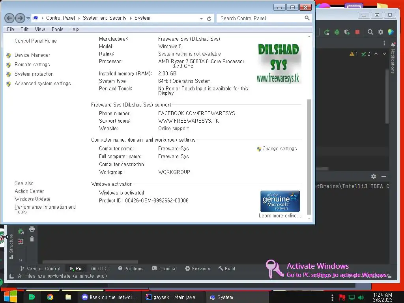The height and width of the screenshot is (303, 404).
Task: Open the recent pages dropdown beside navigation arrows
Action: click(x=28, y=18)
